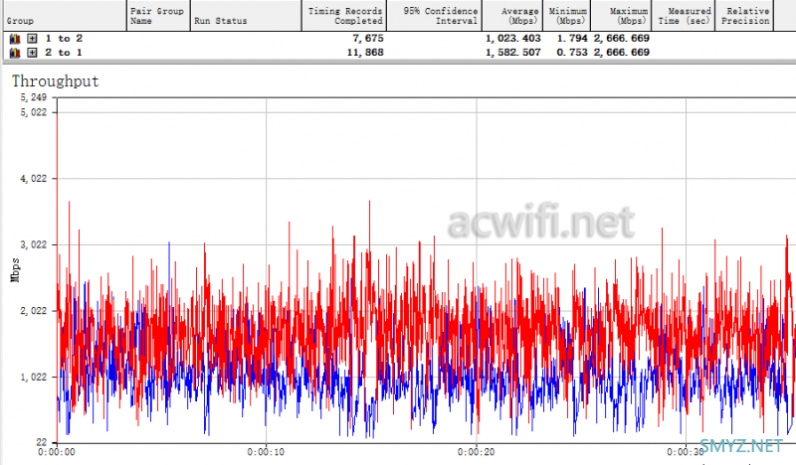This screenshot has width=796, height=465.
Task: Sort by Timing Records Completed column
Action: coord(344,15)
